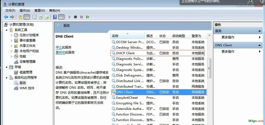The width and height of the screenshot is (265, 125).
Task: Select 计算机管理(本地) root node
Action: 21,25
